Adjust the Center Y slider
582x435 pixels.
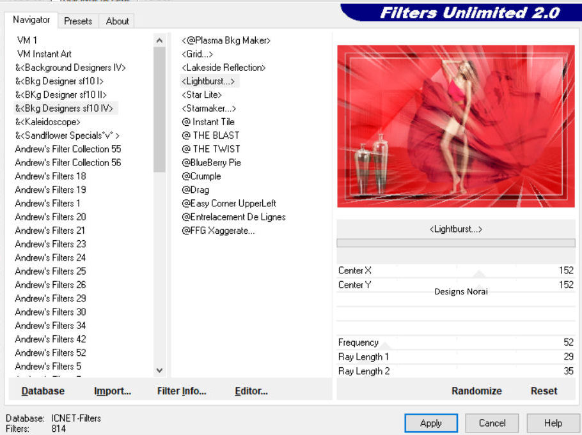pyautogui.click(x=456, y=285)
